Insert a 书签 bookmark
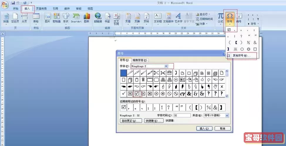Viewport: 286px width, 146px height. [x=107, y=18]
